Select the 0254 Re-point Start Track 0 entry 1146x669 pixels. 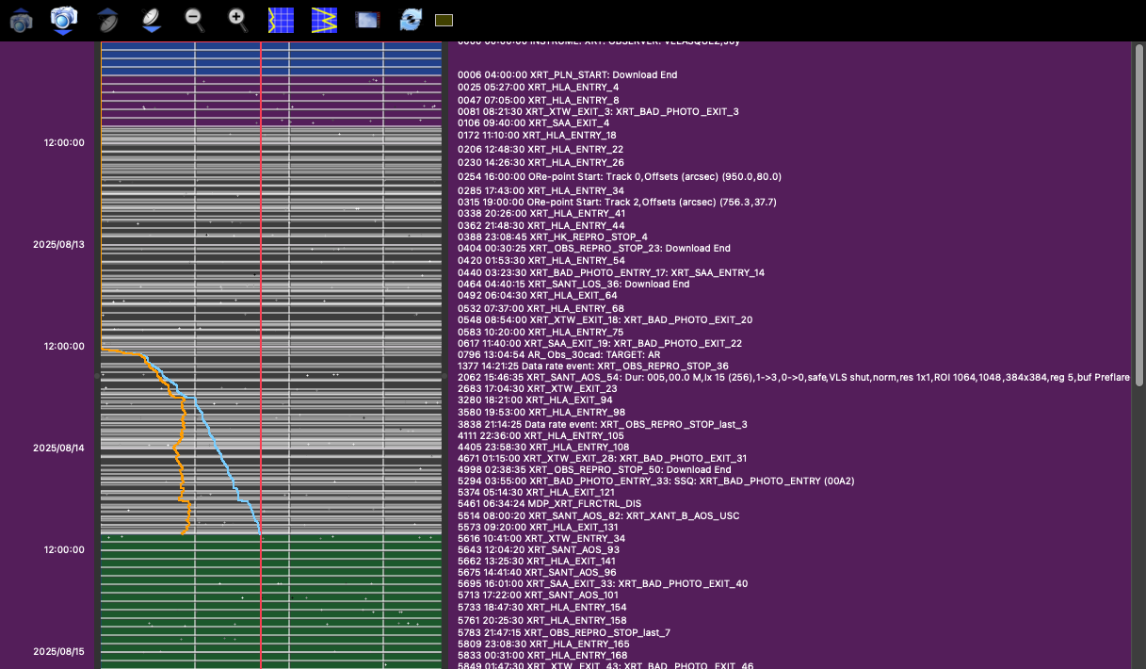[619, 176]
